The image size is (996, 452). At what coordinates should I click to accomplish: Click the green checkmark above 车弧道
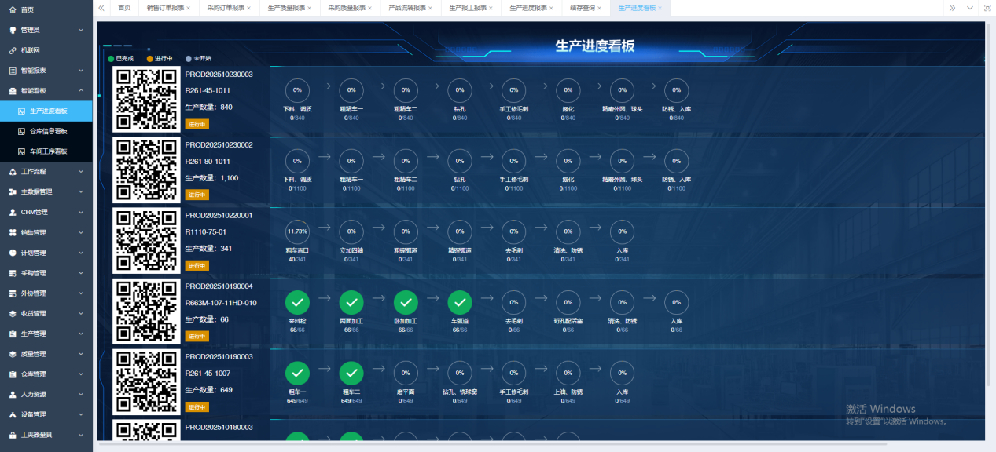coord(460,303)
